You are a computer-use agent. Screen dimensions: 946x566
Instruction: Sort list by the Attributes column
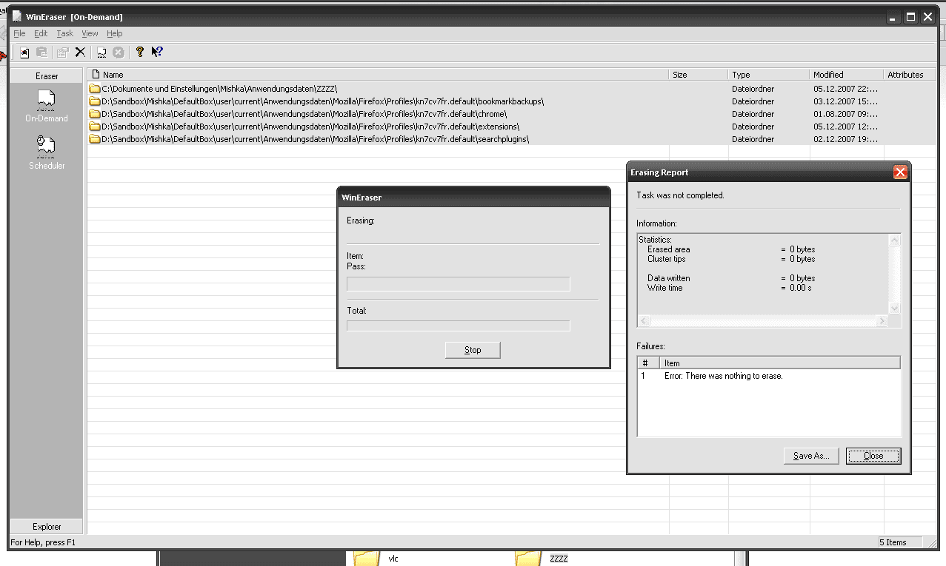[910, 75]
